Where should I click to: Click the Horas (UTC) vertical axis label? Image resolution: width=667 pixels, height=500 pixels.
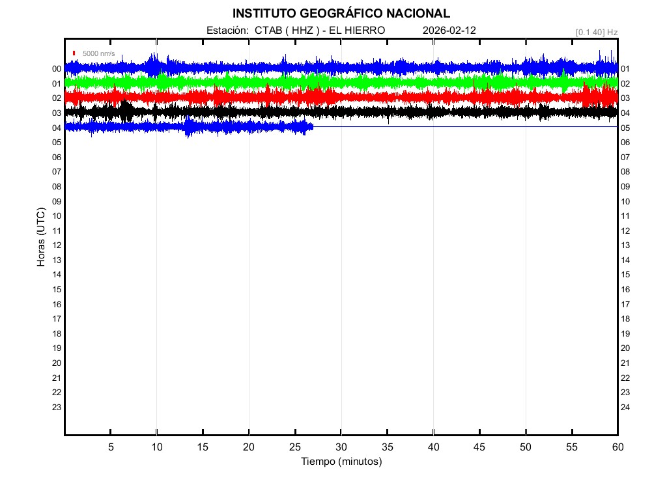[x=41, y=238]
